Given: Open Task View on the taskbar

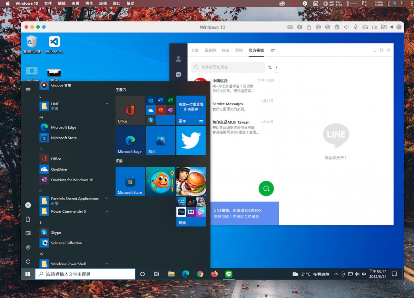Looking at the screenshot, I should [156, 274].
